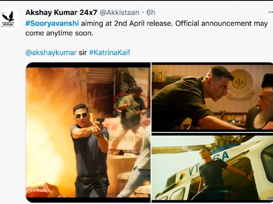The image size is (273, 204).
Task: Click the sunglasses on the man aiming
Action: pyautogui.click(x=81, y=116)
